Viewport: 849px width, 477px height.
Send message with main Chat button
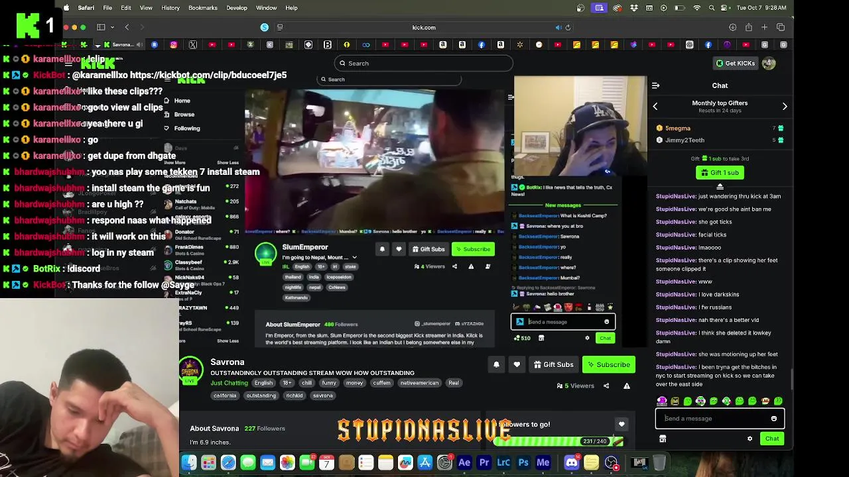point(772,439)
